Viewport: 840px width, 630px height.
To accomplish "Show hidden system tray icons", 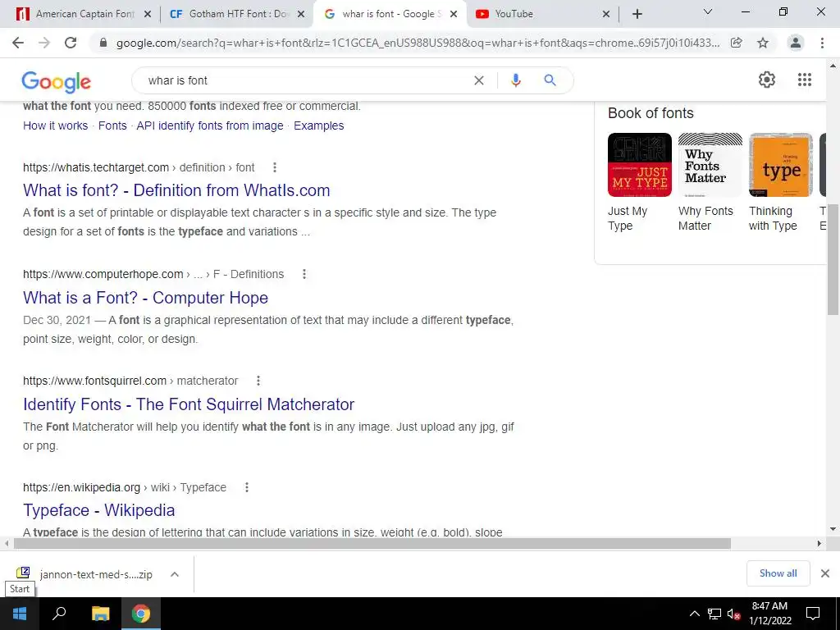I will [694, 614].
